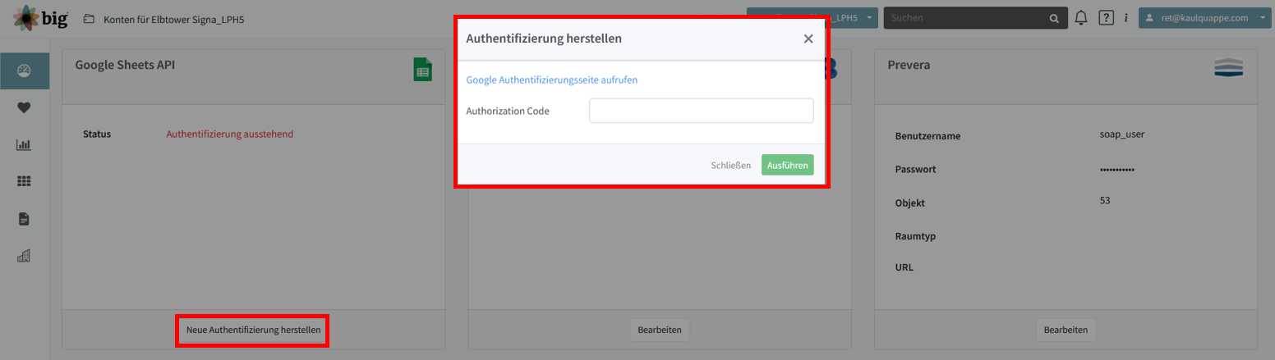Viewport: 1275px width, 360px height.
Task: Click the big logo in header
Action: 41,17
